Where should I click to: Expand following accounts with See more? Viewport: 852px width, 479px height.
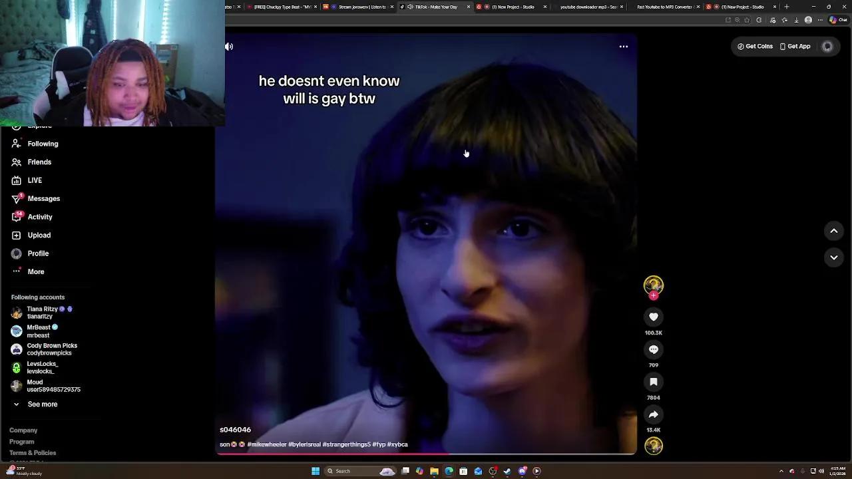(35, 404)
